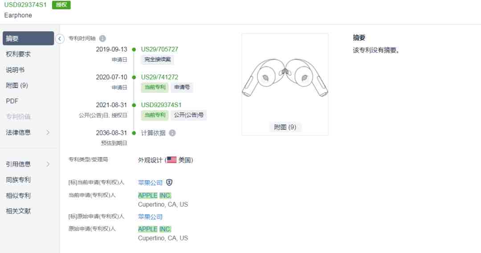Viewport: 481px width, 253px height.
Task: Click the 申请号 tag
Action: 182,87
